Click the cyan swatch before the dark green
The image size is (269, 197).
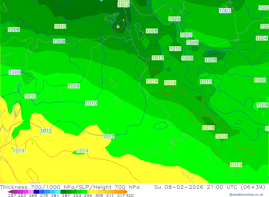point(58,192)
